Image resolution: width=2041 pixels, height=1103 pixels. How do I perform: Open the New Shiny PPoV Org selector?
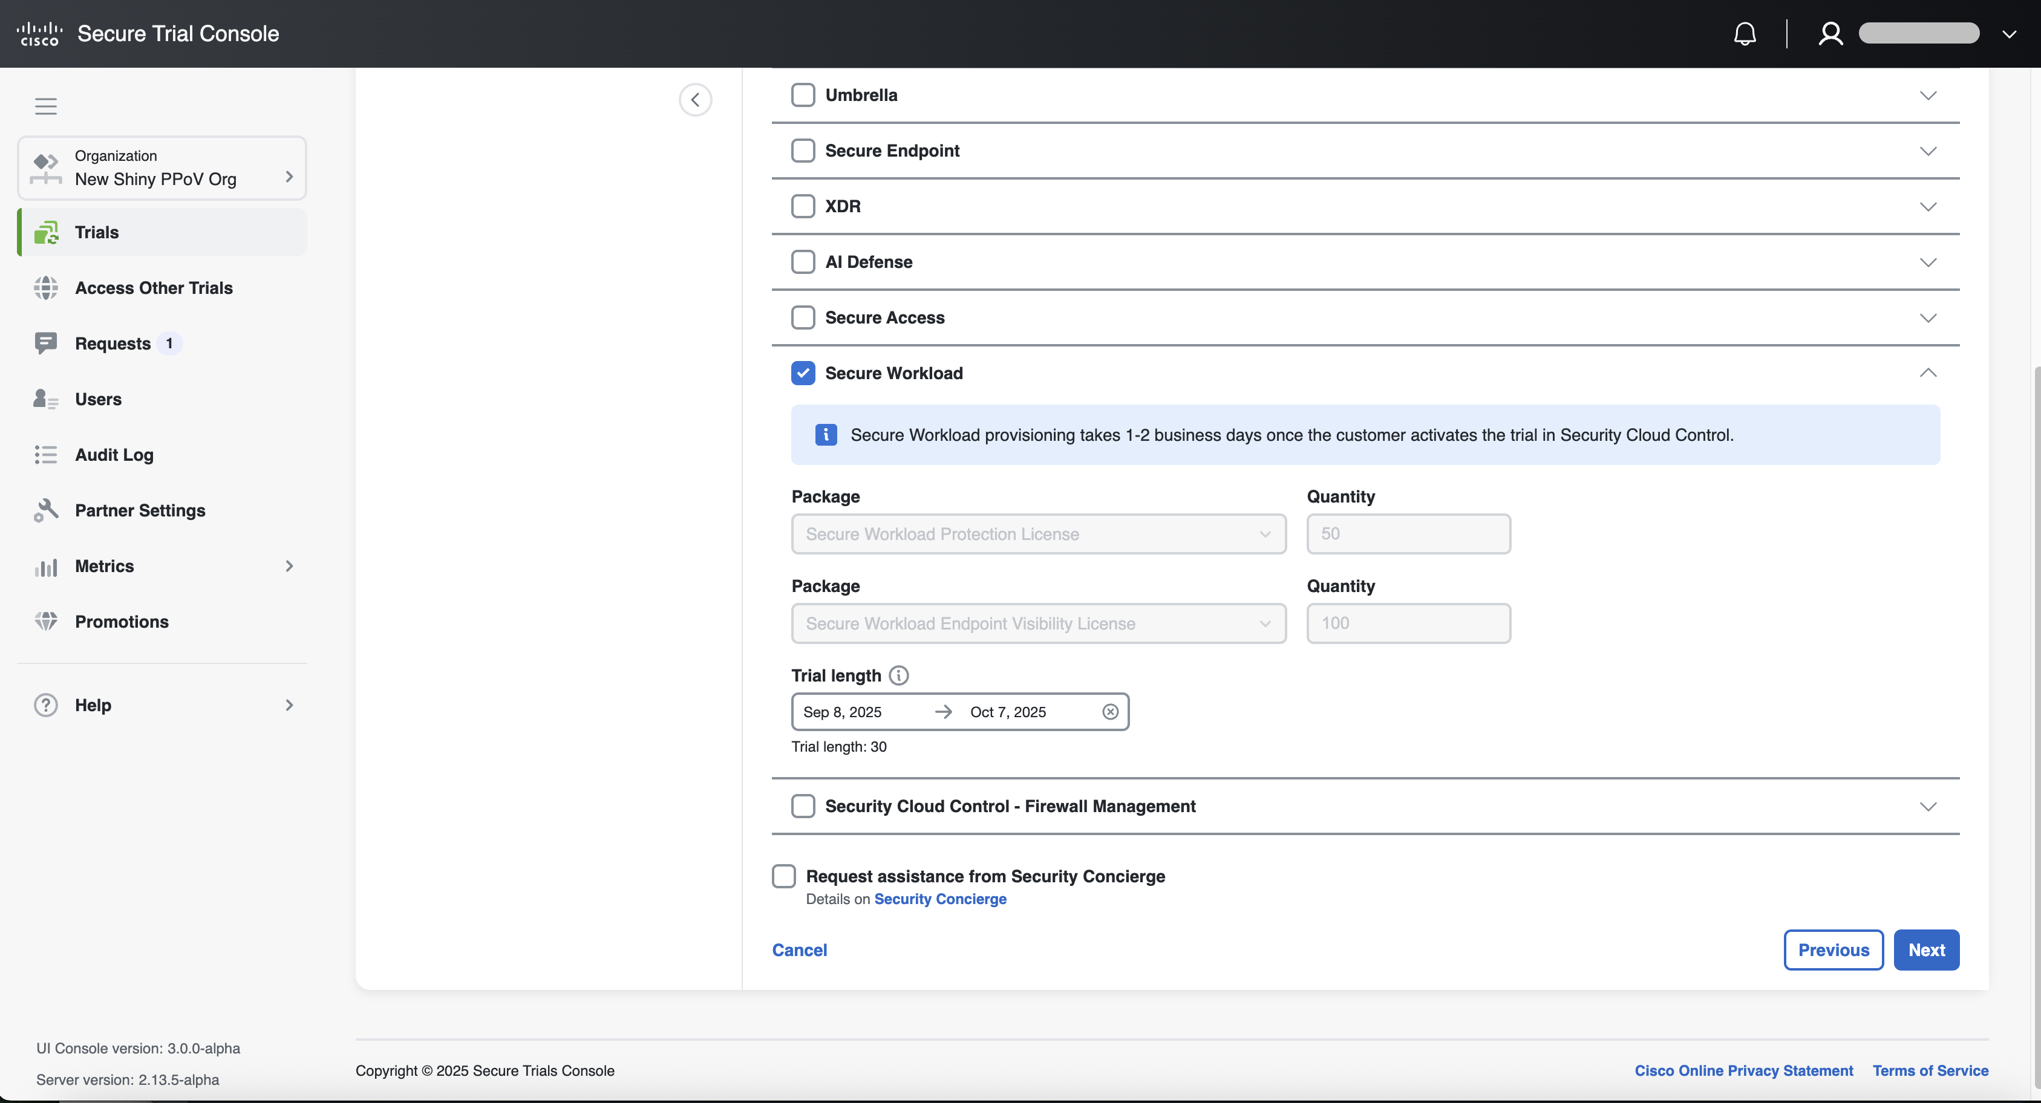pos(162,168)
